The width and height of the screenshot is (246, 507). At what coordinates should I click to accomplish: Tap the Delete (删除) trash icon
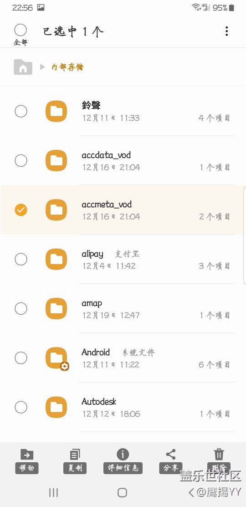[x=219, y=454]
